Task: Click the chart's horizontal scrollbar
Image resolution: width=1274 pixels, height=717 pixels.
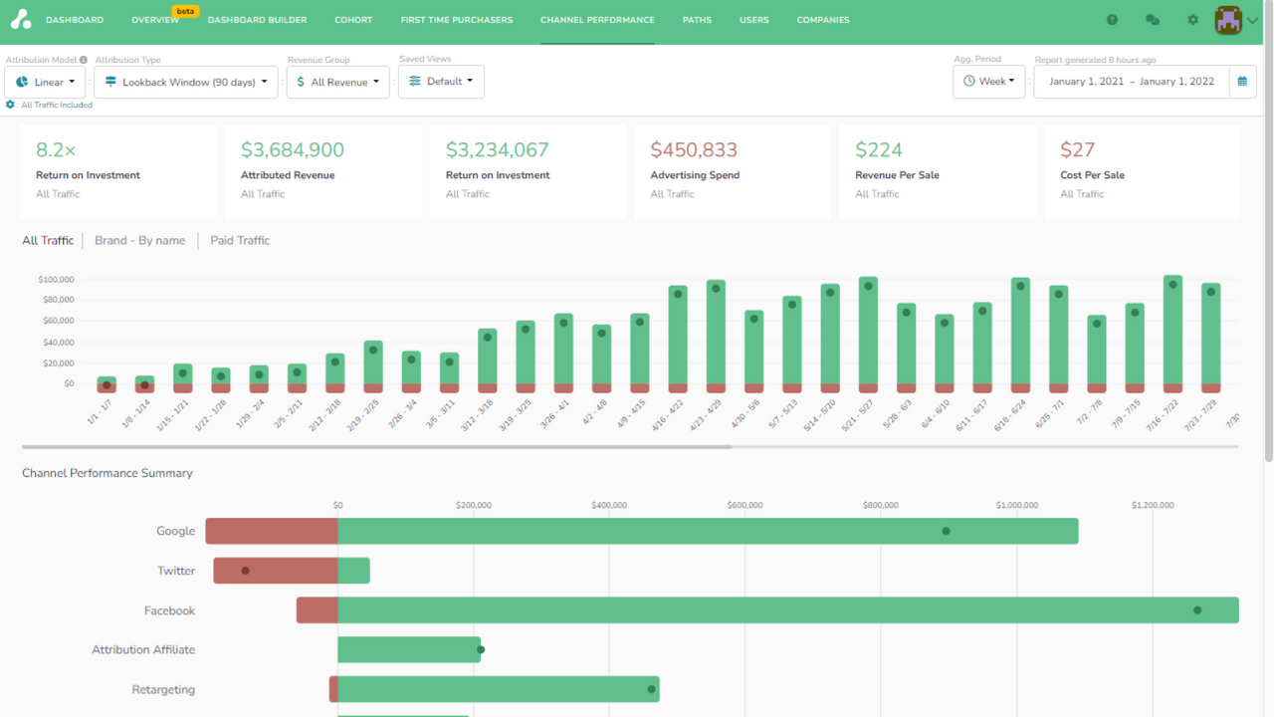Action: click(x=376, y=447)
